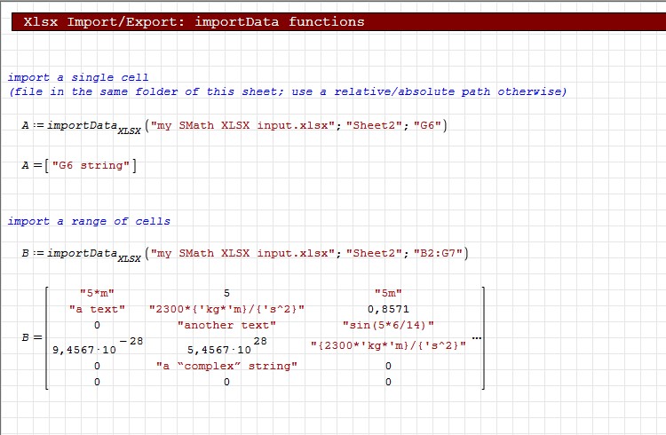Select the "5*m" matrix element
666x435 pixels.
click(96, 293)
